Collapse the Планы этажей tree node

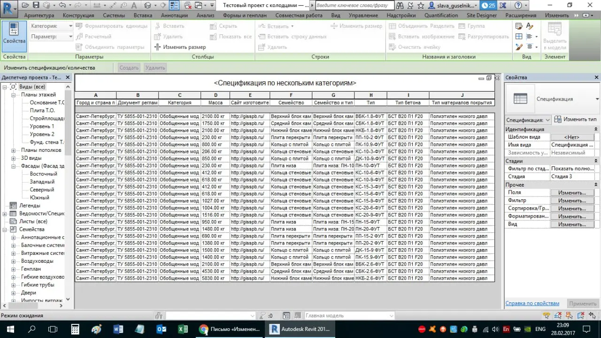click(x=14, y=94)
